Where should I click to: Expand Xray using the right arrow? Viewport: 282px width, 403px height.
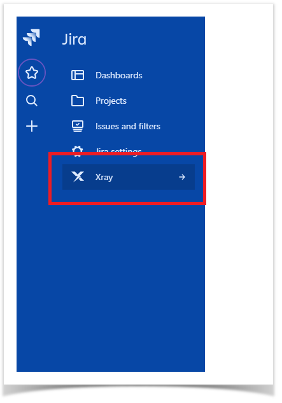182,177
